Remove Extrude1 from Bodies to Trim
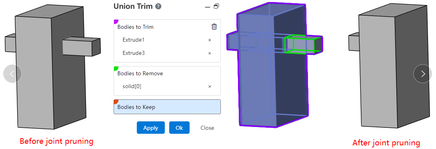Image resolution: width=436 pixels, height=149 pixels. coord(210,40)
